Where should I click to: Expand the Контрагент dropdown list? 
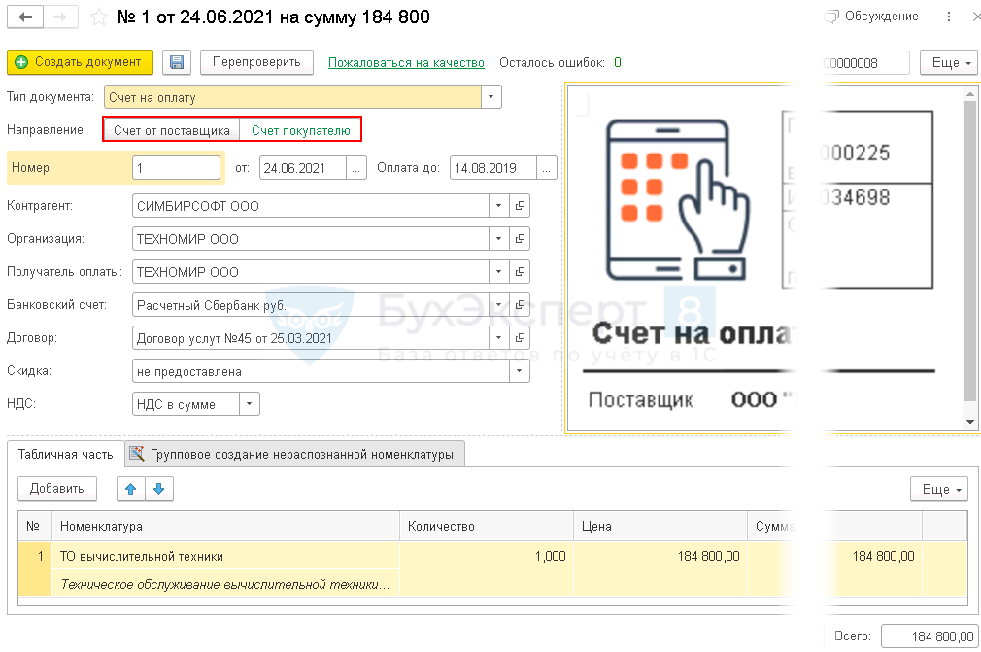498,205
